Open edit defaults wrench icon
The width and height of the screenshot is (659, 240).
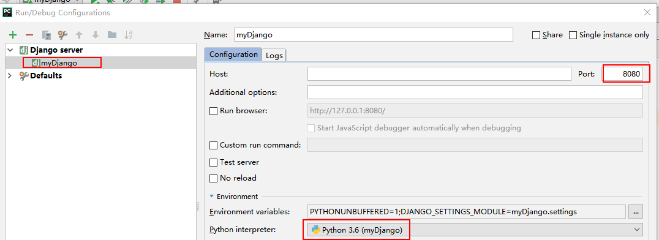coord(62,35)
